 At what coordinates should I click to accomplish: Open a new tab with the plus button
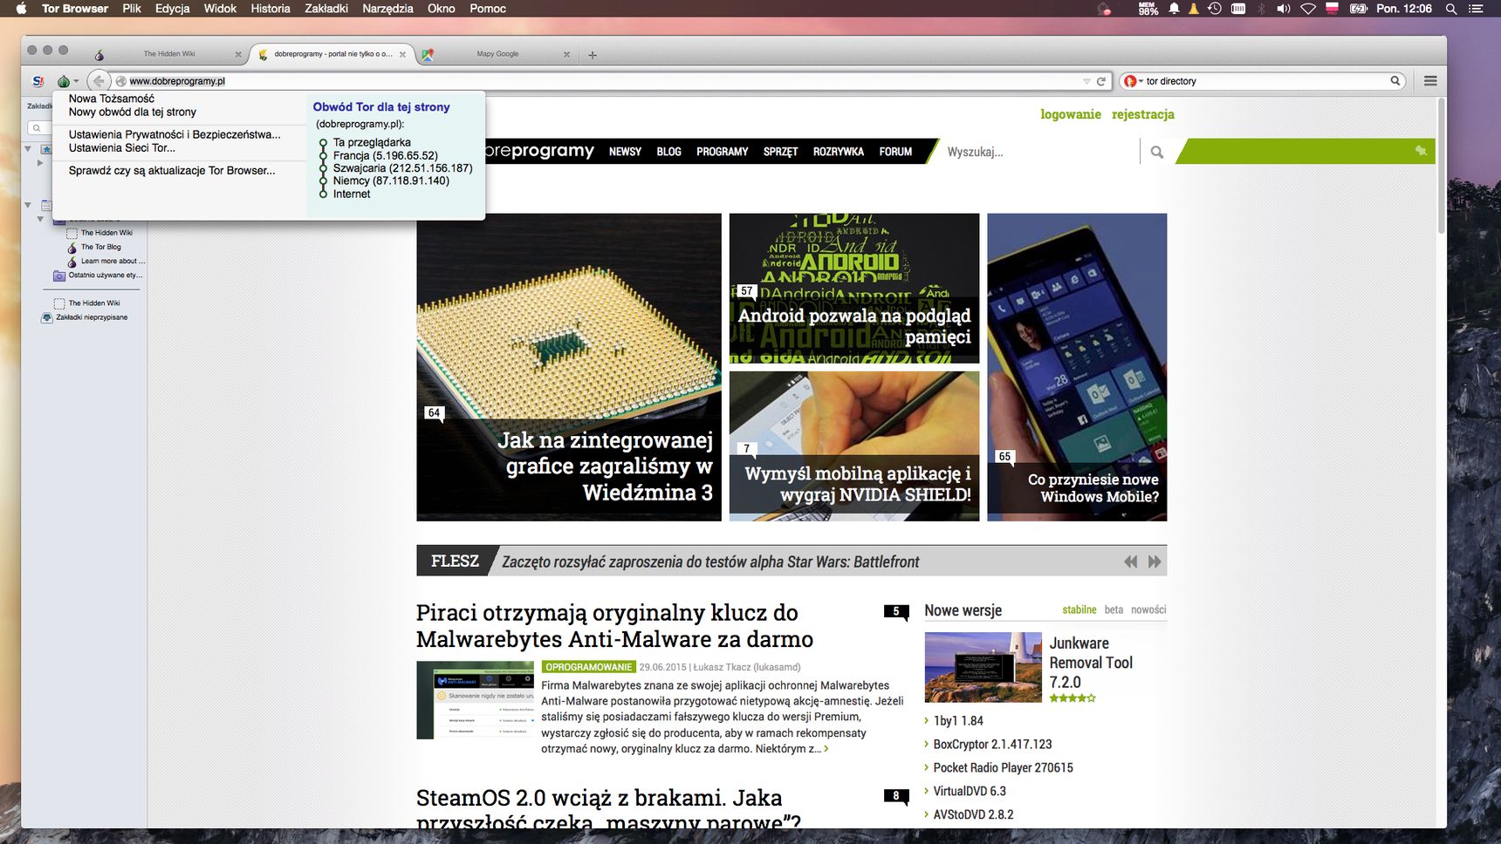(x=593, y=55)
